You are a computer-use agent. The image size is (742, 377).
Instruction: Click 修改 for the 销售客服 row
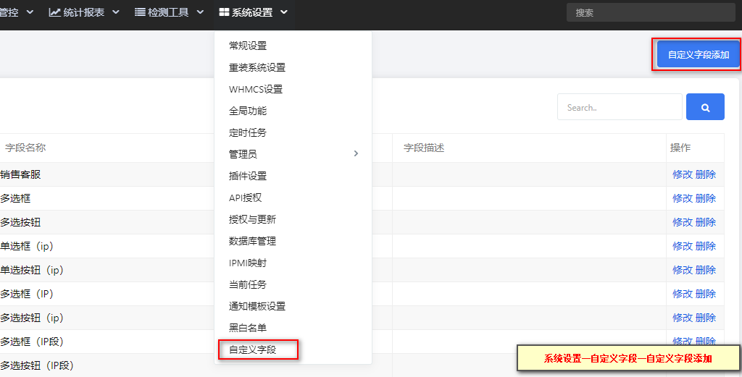tap(683, 174)
